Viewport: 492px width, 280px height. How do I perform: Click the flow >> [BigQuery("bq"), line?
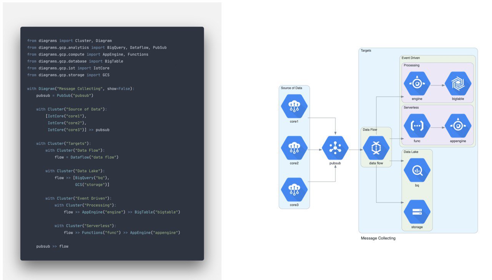click(x=82, y=178)
